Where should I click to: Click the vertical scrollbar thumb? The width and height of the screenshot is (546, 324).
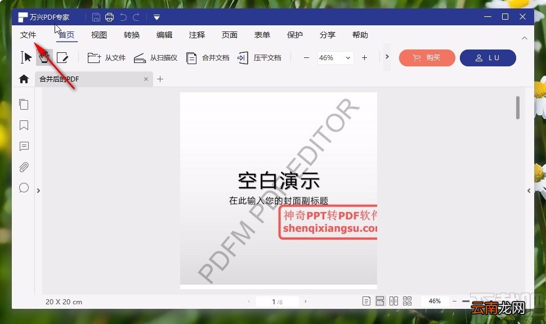pyautogui.click(x=518, y=107)
